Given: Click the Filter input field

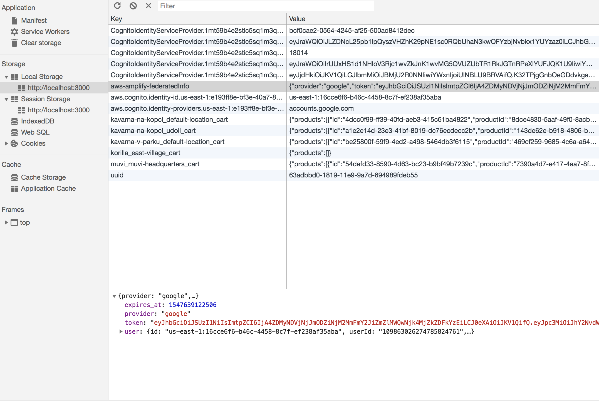Looking at the screenshot, I should click(x=266, y=6).
